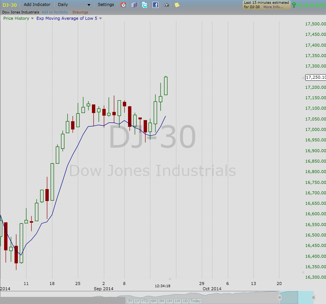Open Add Indicator
This screenshot has width=326, height=304.
[37, 4]
